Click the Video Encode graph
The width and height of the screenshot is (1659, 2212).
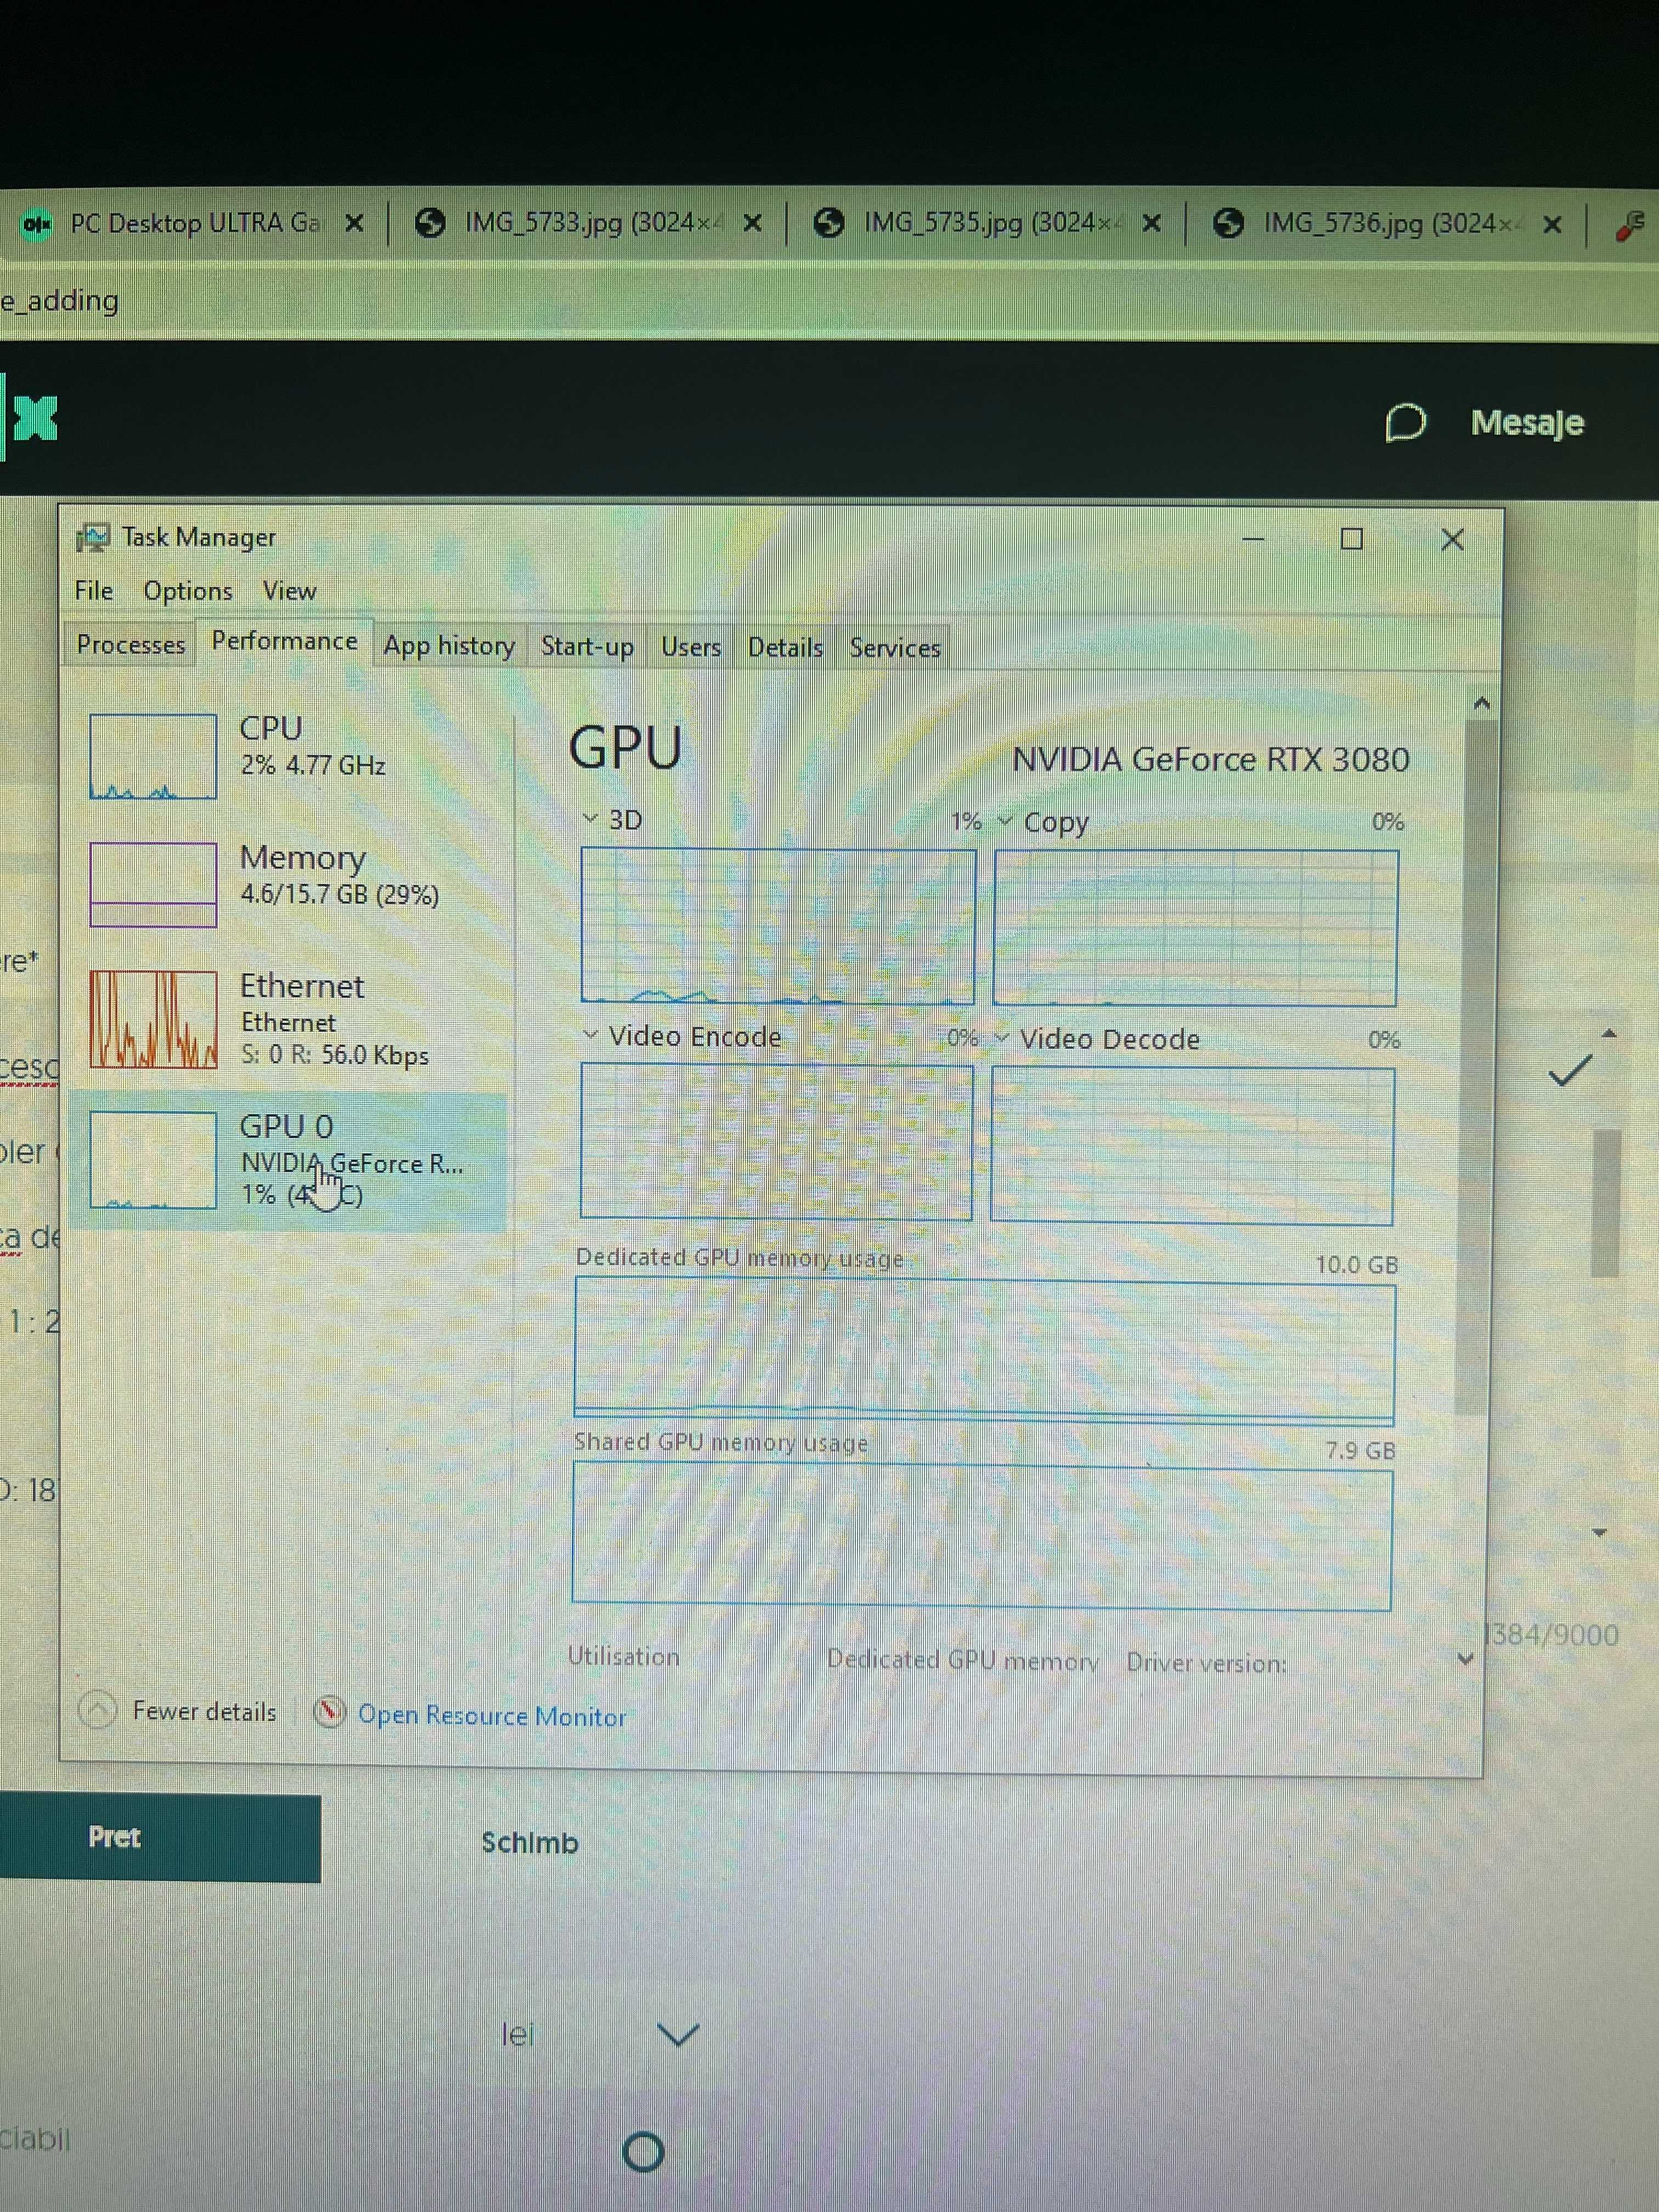776,1141
